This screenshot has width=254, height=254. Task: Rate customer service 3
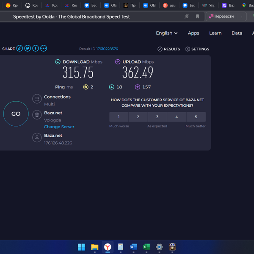click(x=157, y=117)
